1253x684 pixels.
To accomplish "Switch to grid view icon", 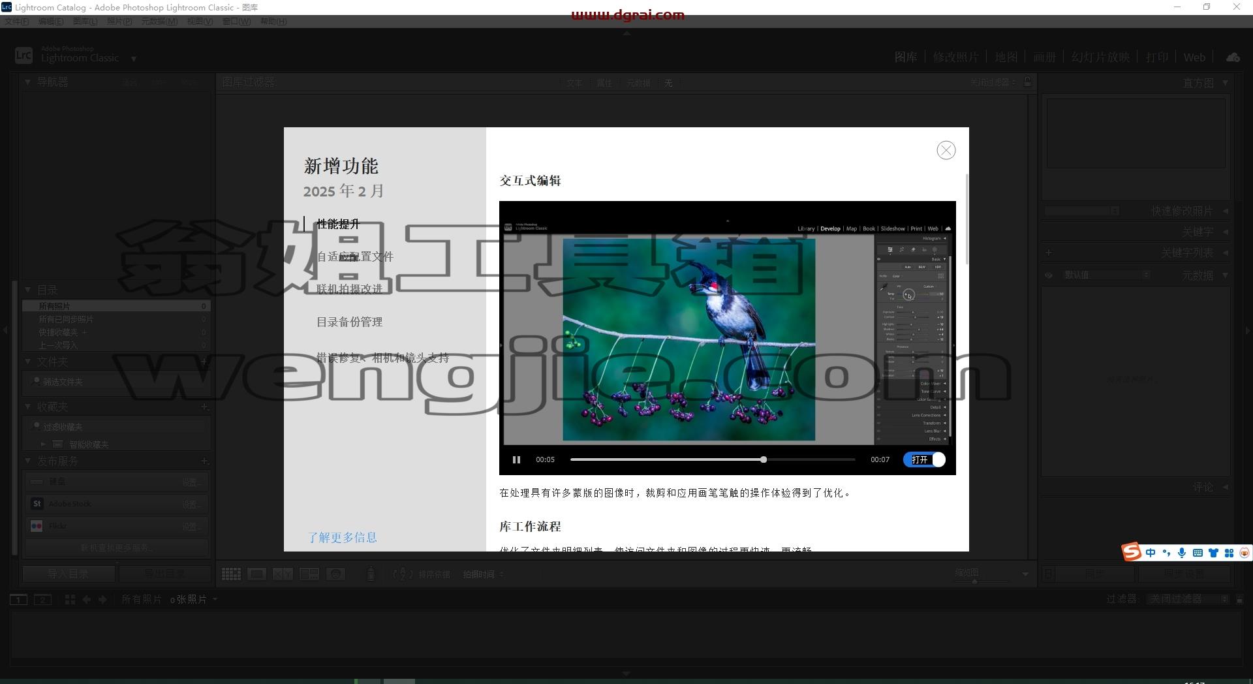I will [231, 574].
